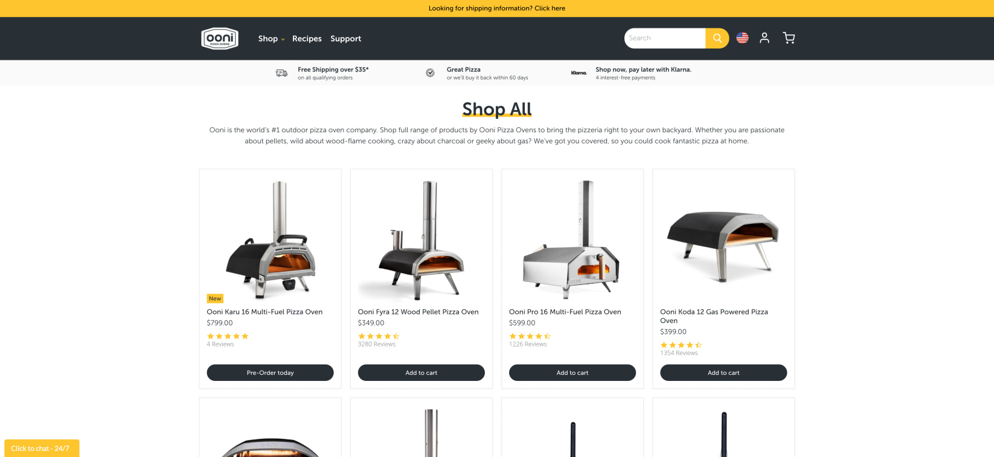Focus the Search input field
The height and width of the screenshot is (457, 994).
(x=665, y=38)
